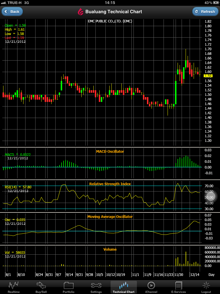Select the Technical Chart tab
Screen dimensions: 220x294
pyautogui.click(x=124, y=287)
